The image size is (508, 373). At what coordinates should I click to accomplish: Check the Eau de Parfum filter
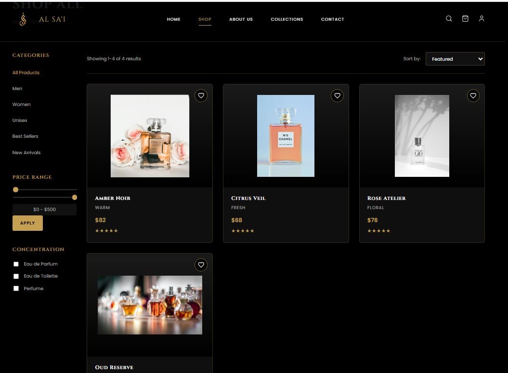point(16,264)
